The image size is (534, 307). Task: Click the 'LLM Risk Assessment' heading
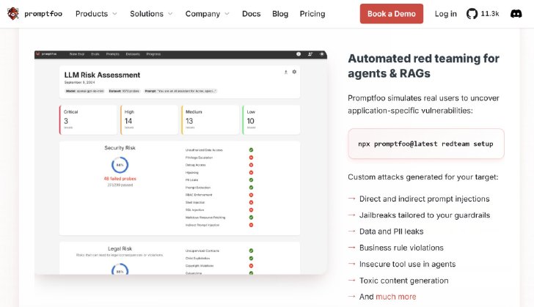(102, 75)
